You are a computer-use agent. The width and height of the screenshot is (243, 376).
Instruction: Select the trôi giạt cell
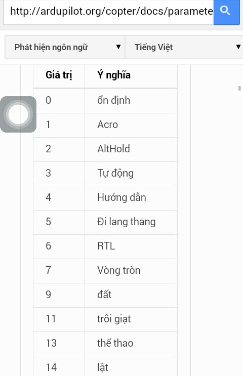[x=131, y=319]
